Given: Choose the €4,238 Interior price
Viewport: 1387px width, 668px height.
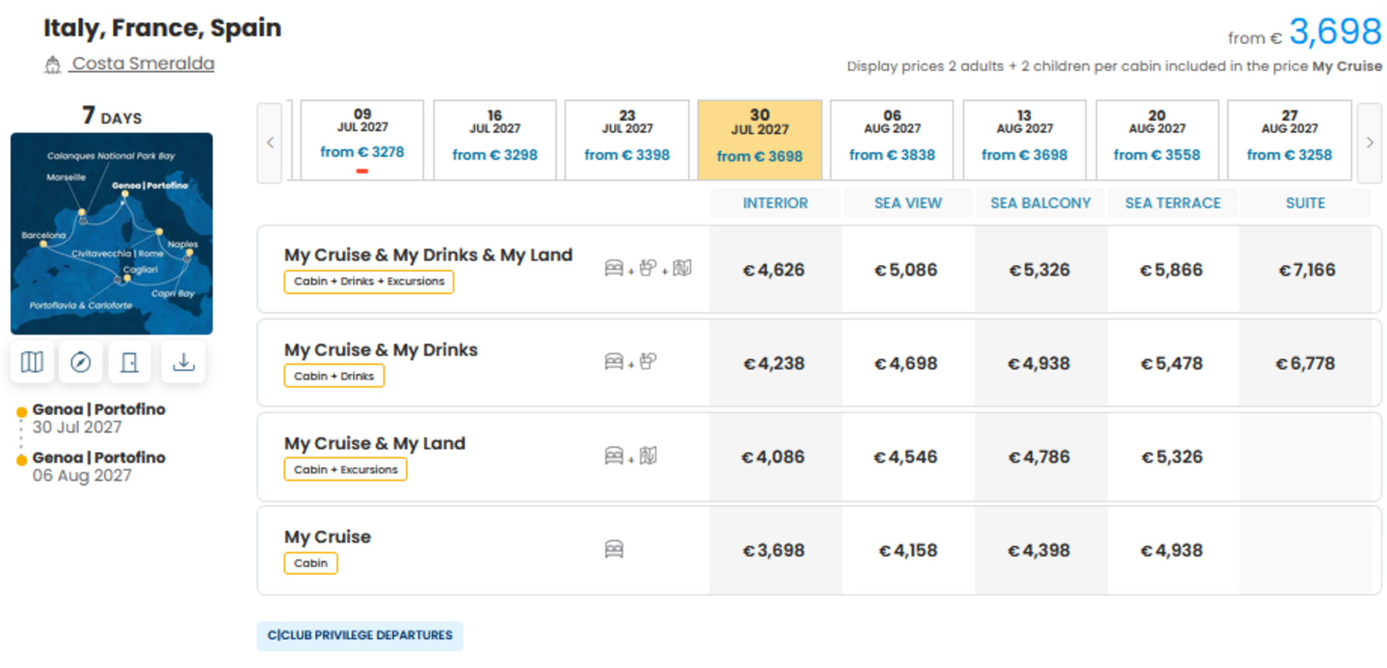Looking at the screenshot, I should coord(775,363).
